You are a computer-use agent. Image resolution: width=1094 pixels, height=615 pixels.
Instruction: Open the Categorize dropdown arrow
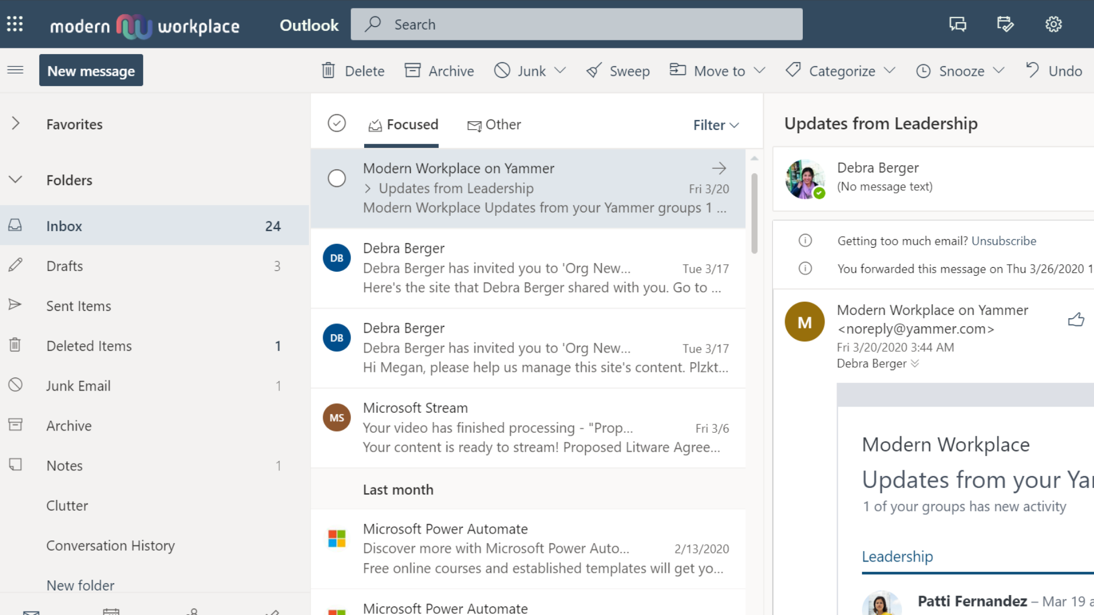(889, 70)
